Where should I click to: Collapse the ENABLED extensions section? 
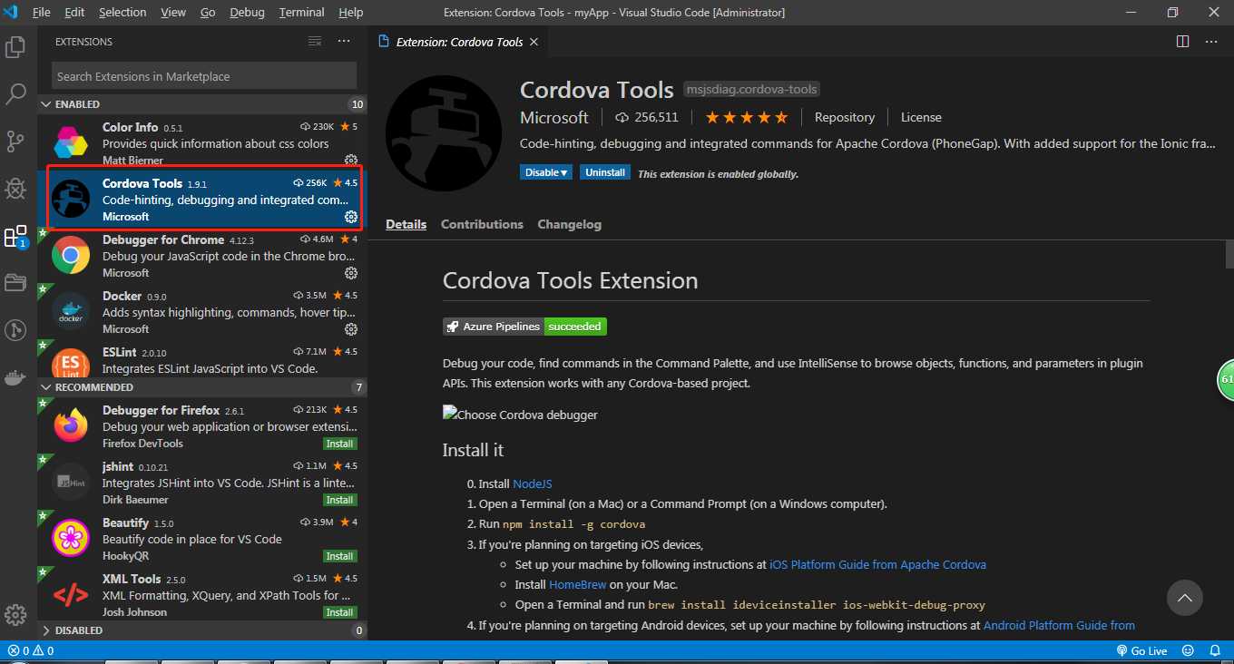[201, 104]
